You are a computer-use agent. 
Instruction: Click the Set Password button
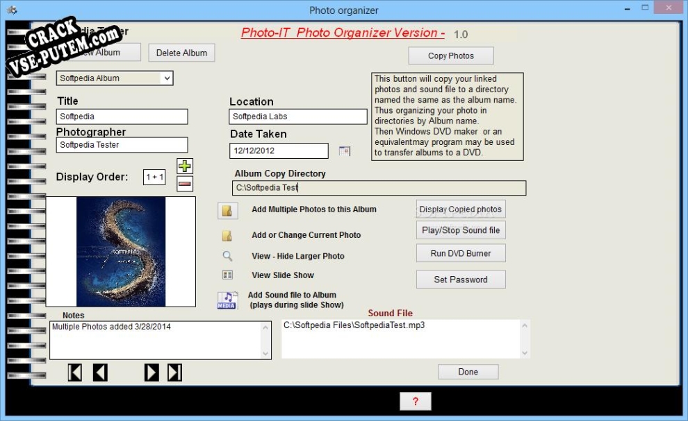coord(461,280)
